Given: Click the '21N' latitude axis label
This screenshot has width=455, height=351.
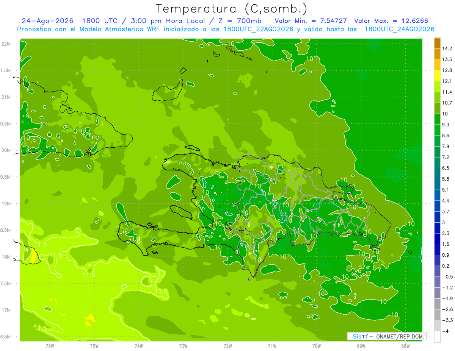Looking at the screenshot, I should (6, 97).
